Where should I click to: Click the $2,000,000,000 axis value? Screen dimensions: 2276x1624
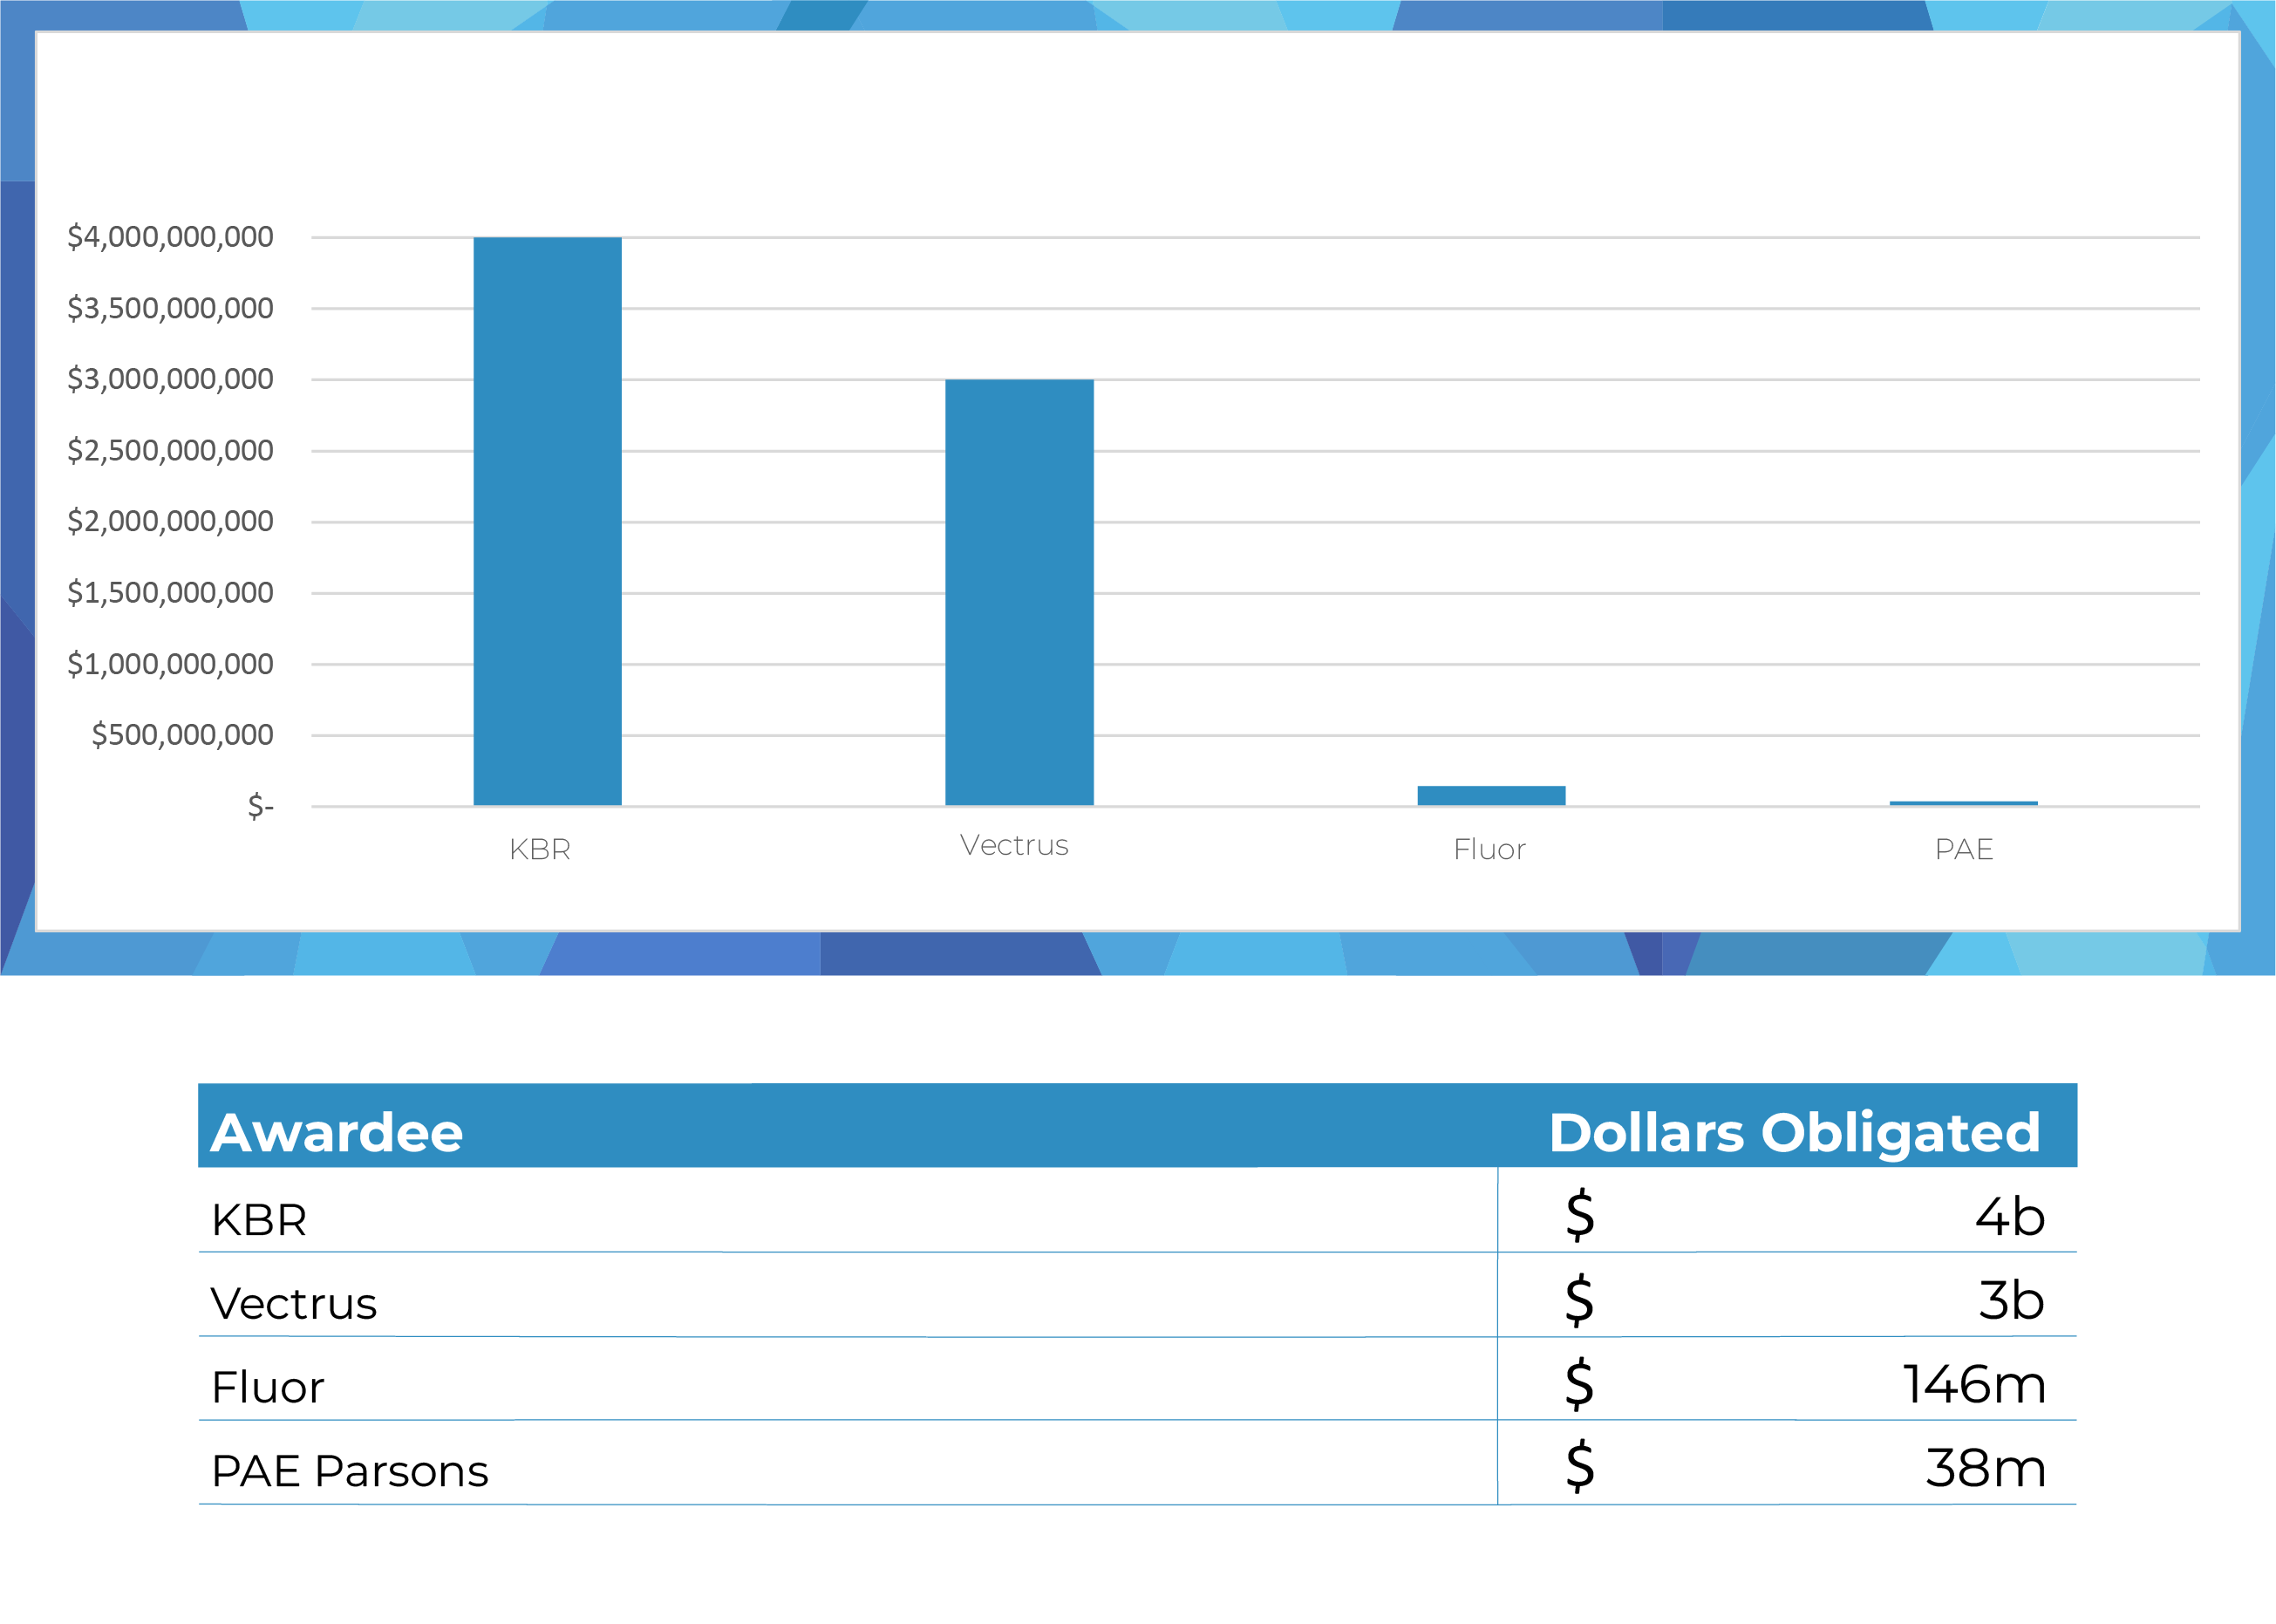(x=170, y=521)
